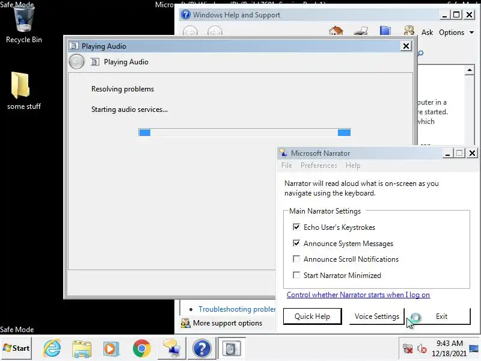The image size is (481, 361).
Task: Click the Show desktop tray icon
Action: click(474, 348)
